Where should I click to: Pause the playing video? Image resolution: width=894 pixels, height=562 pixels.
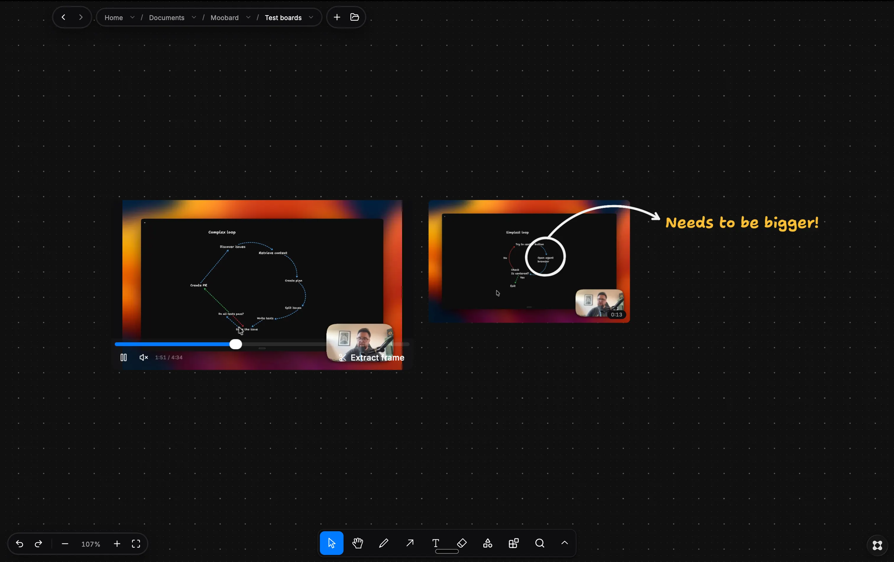[x=124, y=357]
